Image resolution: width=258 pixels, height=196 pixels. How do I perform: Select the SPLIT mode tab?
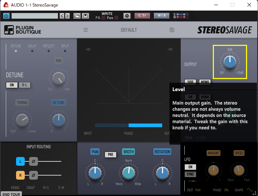[65, 48]
